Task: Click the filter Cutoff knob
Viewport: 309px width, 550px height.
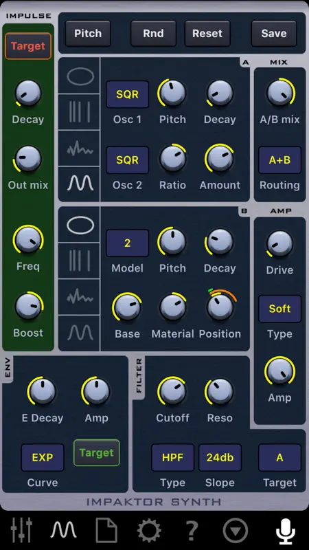Action: [172, 391]
